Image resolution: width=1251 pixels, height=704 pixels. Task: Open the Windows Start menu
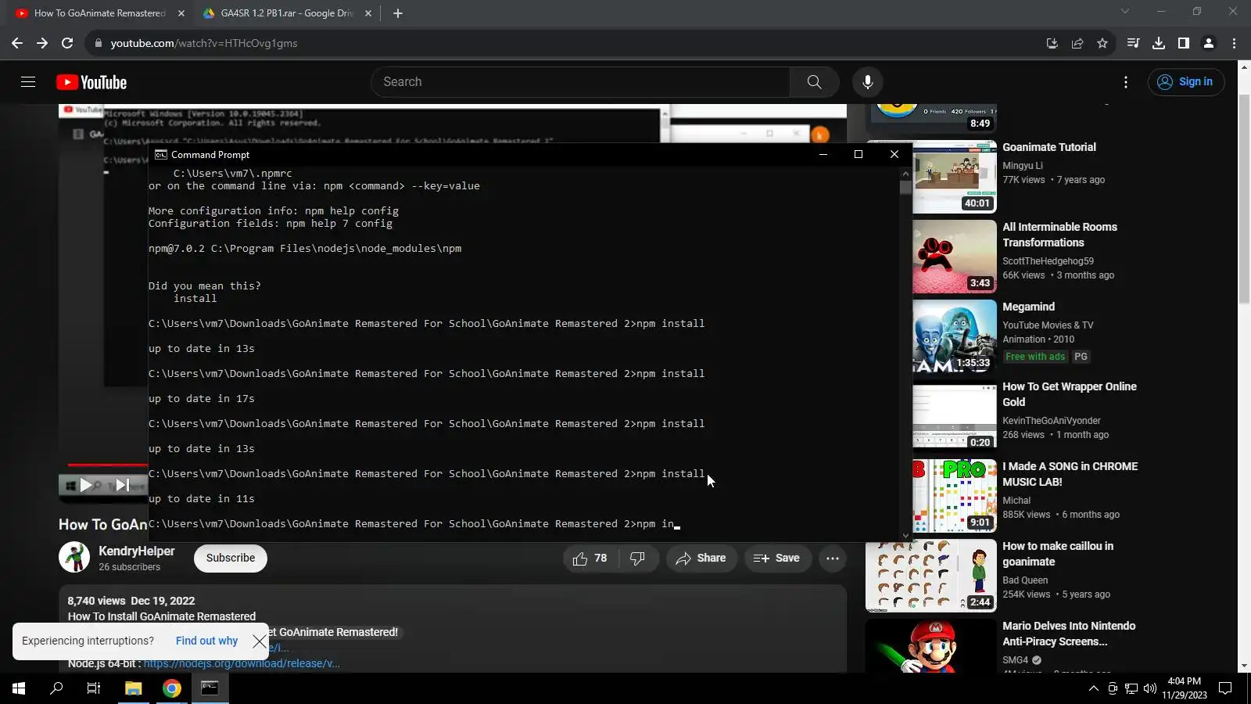click(19, 688)
